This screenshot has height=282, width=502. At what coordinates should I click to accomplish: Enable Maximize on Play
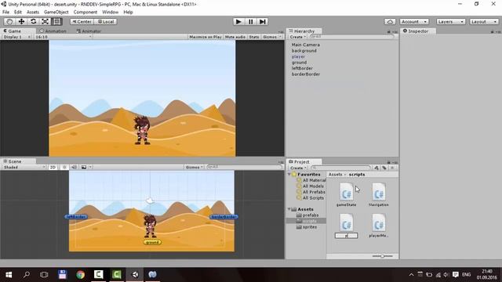click(206, 37)
